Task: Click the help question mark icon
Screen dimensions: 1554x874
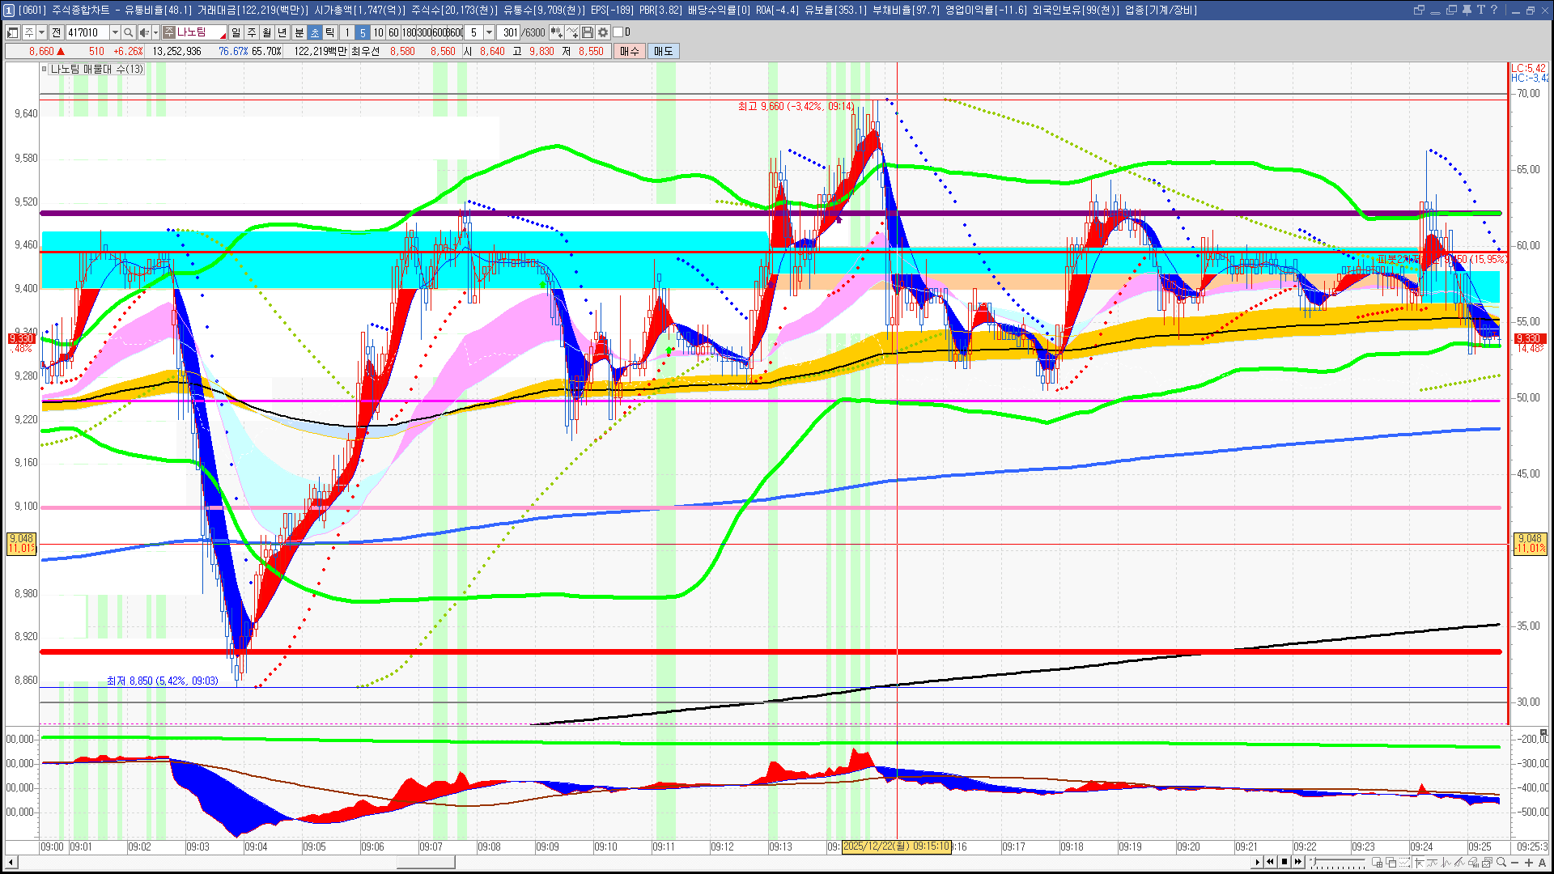Action: click(1494, 10)
